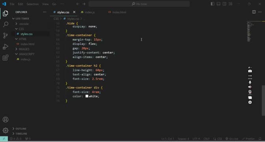Toggle the bottom panel visibility
265x142 pixels.
[218, 4]
